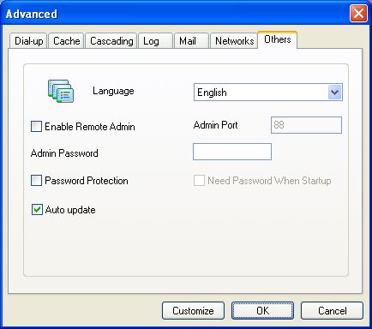The image size is (372, 329).
Task: Click the Others tab
Action: (x=278, y=39)
